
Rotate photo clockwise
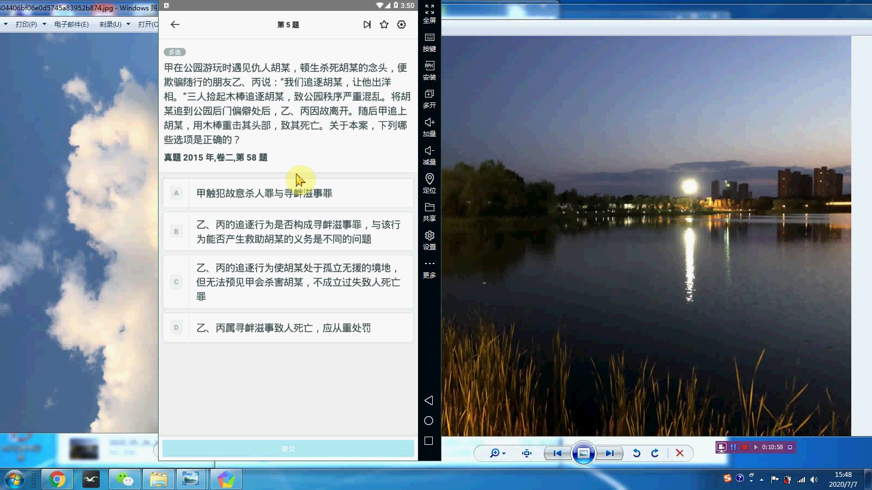coord(655,453)
